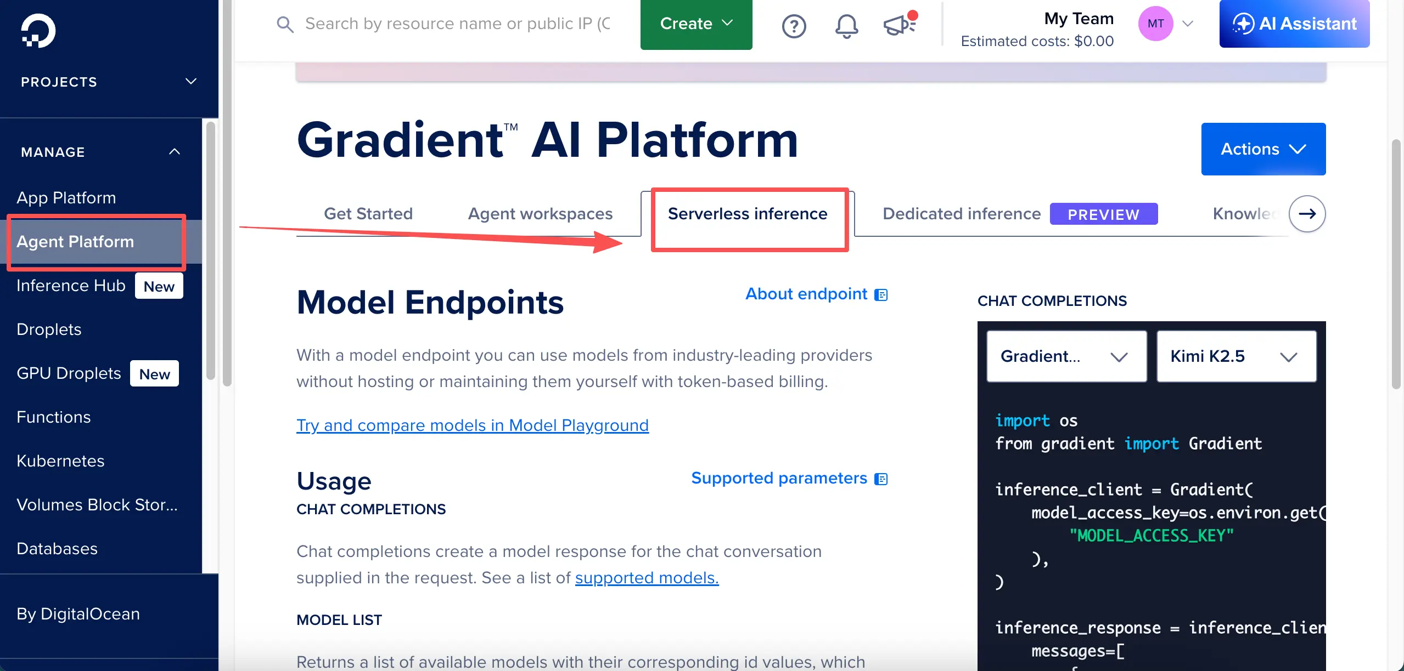Click the search magnifier icon
Screen dimensions: 1404x671
click(x=285, y=24)
